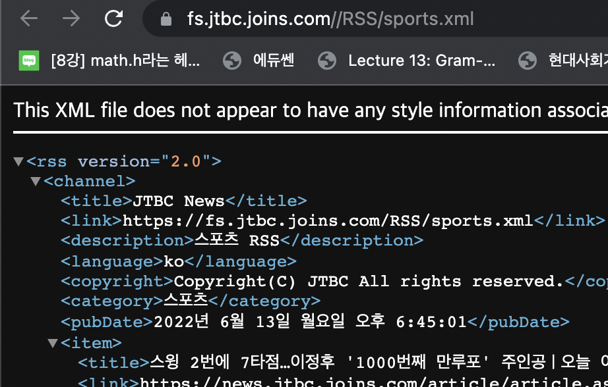Click the item title 스윙 2번에 7타점 text
Viewport: 608px width, 387px height.
coord(379,362)
